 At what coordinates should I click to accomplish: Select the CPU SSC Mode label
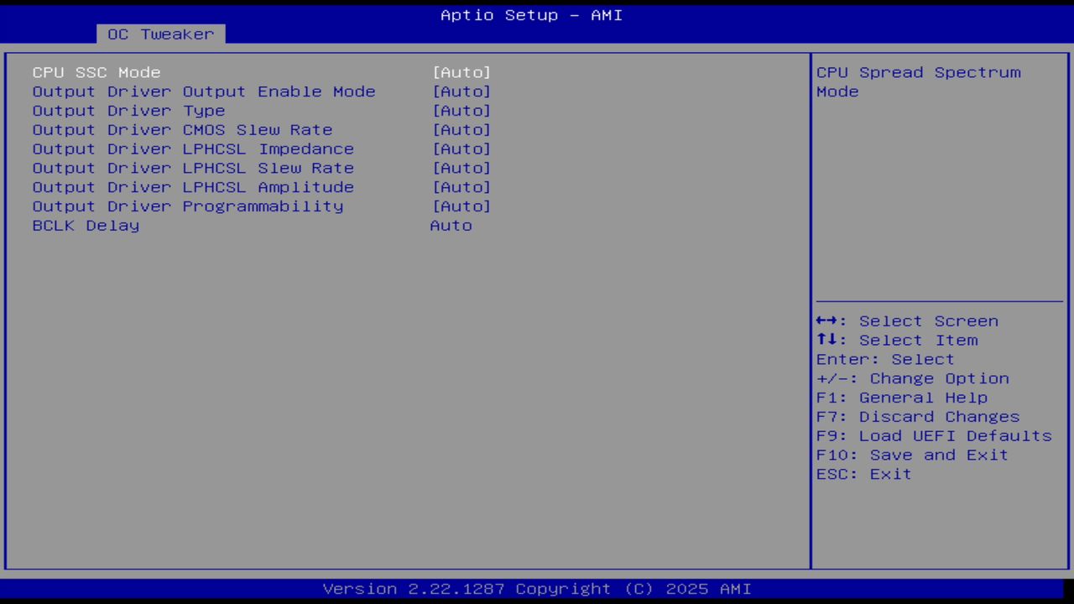[96, 73]
